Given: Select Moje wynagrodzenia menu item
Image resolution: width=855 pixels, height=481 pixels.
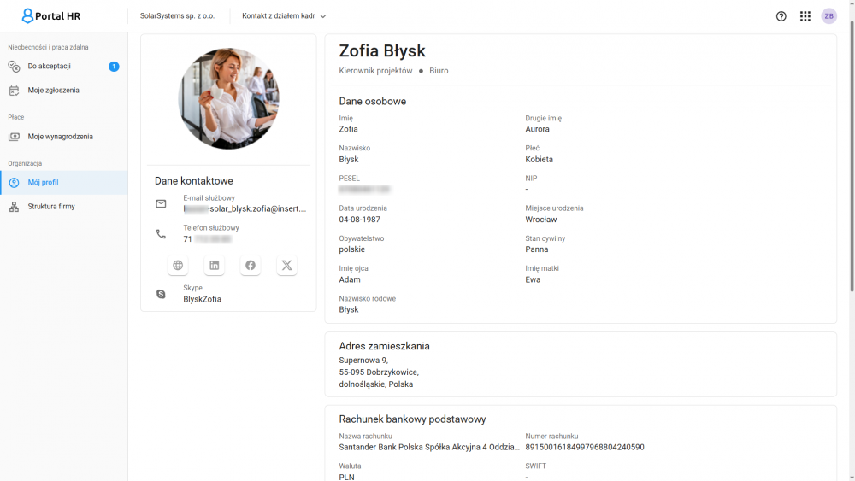Looking at the screenshot, I should pyautogui.click(x=60, y=137).
